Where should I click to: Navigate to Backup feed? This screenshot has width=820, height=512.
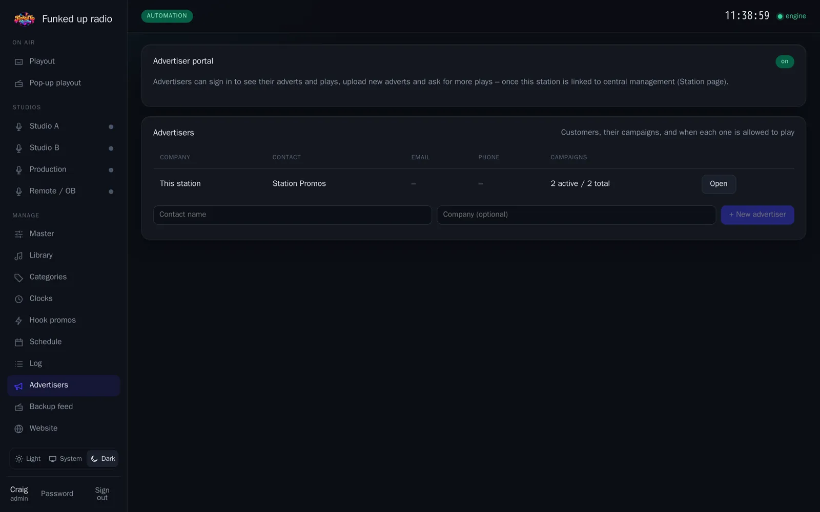[64, 407]
